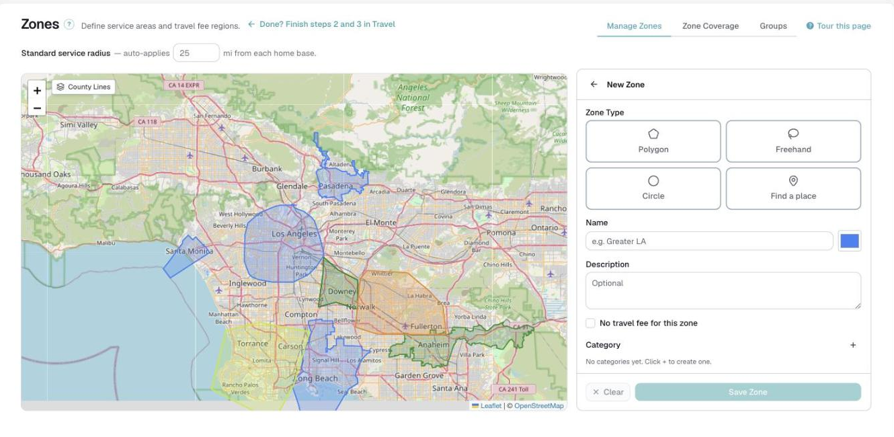This screenshot has width=894, height=437.
Task: Open the OpenStreetMap attribution link
Action: pos(538,405)
